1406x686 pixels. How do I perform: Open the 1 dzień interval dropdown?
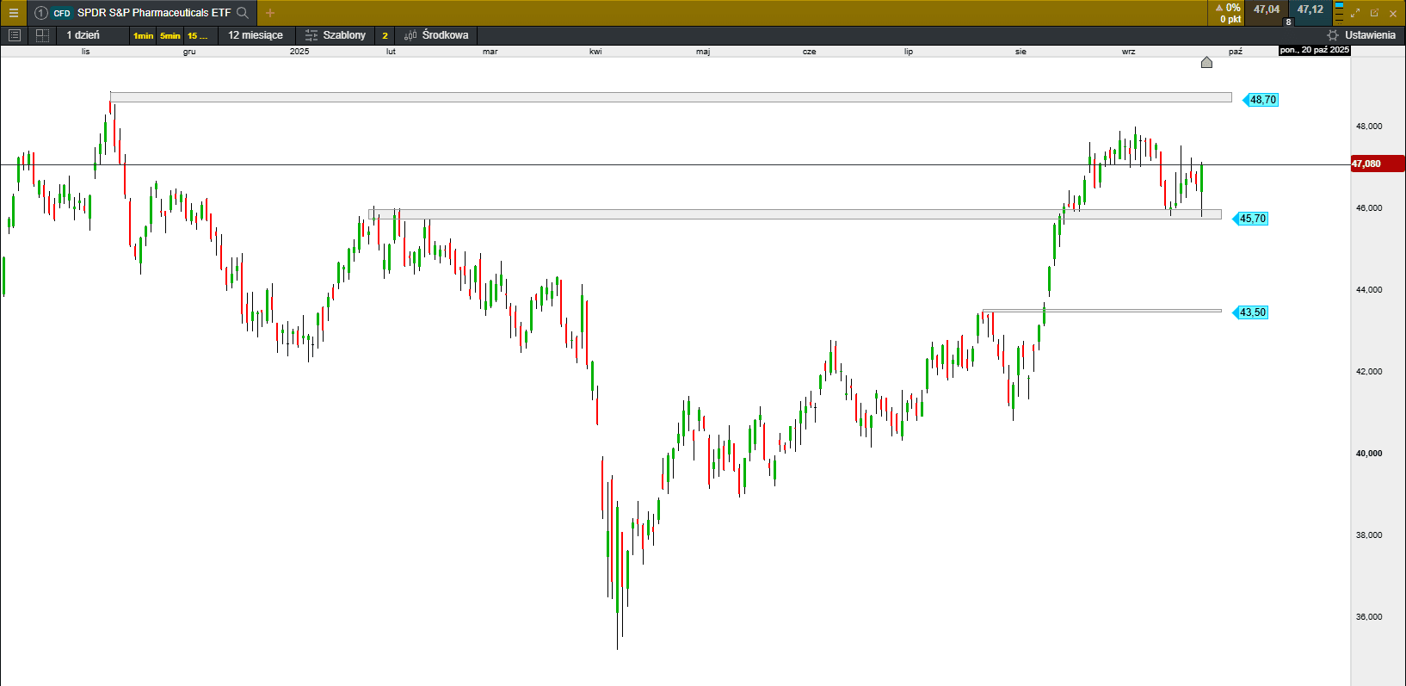point(83,35)
